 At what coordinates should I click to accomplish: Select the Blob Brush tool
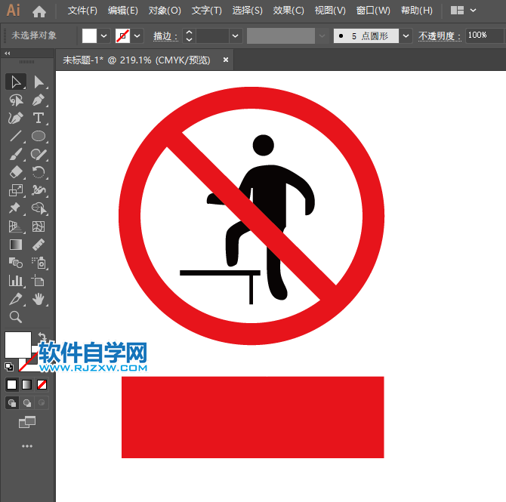39,155
